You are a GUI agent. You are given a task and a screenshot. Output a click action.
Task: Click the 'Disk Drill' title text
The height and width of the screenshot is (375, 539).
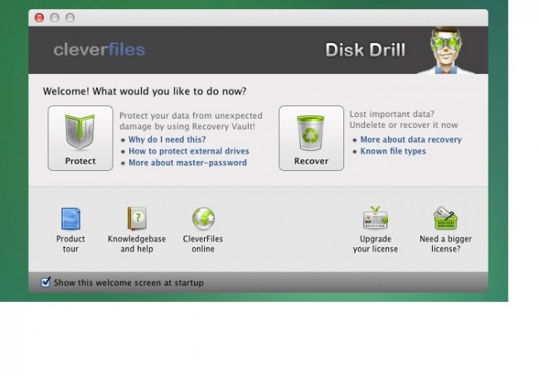click(366, 50)
